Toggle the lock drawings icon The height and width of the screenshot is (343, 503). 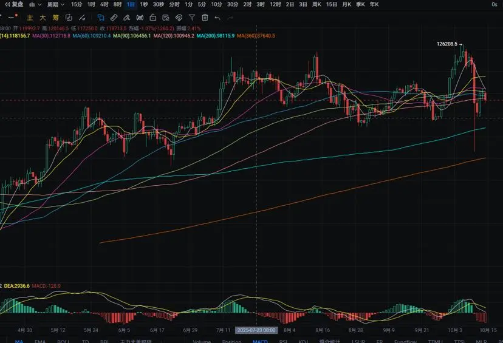(x=153, y=18)
